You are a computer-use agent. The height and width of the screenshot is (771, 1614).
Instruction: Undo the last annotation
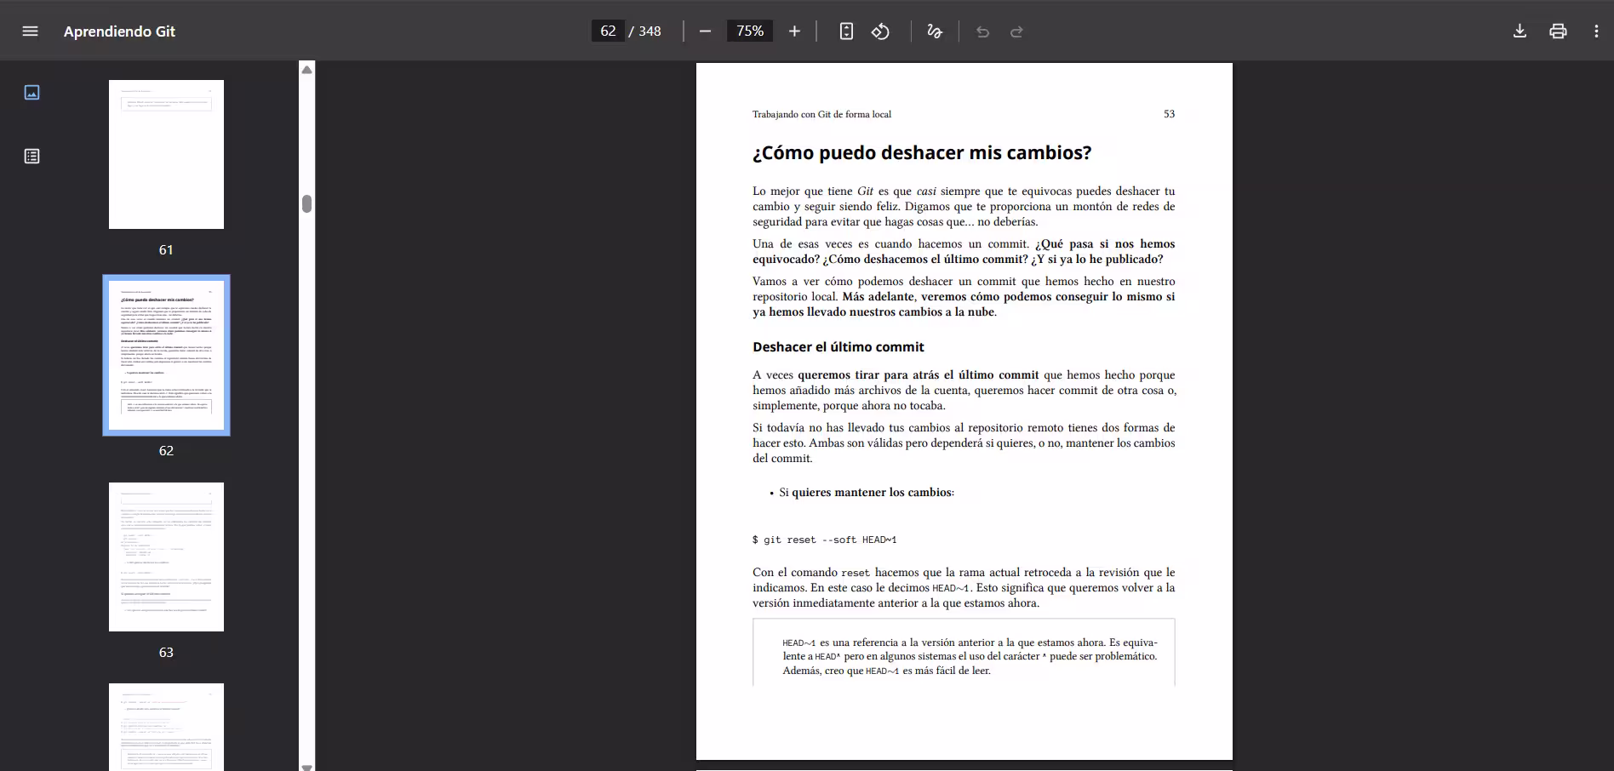(983, 31)
